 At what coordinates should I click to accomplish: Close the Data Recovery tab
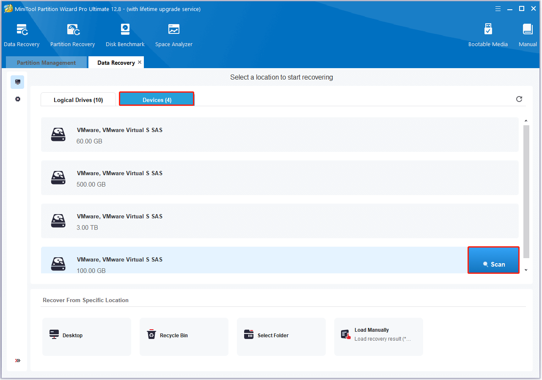tap(140, 62)
